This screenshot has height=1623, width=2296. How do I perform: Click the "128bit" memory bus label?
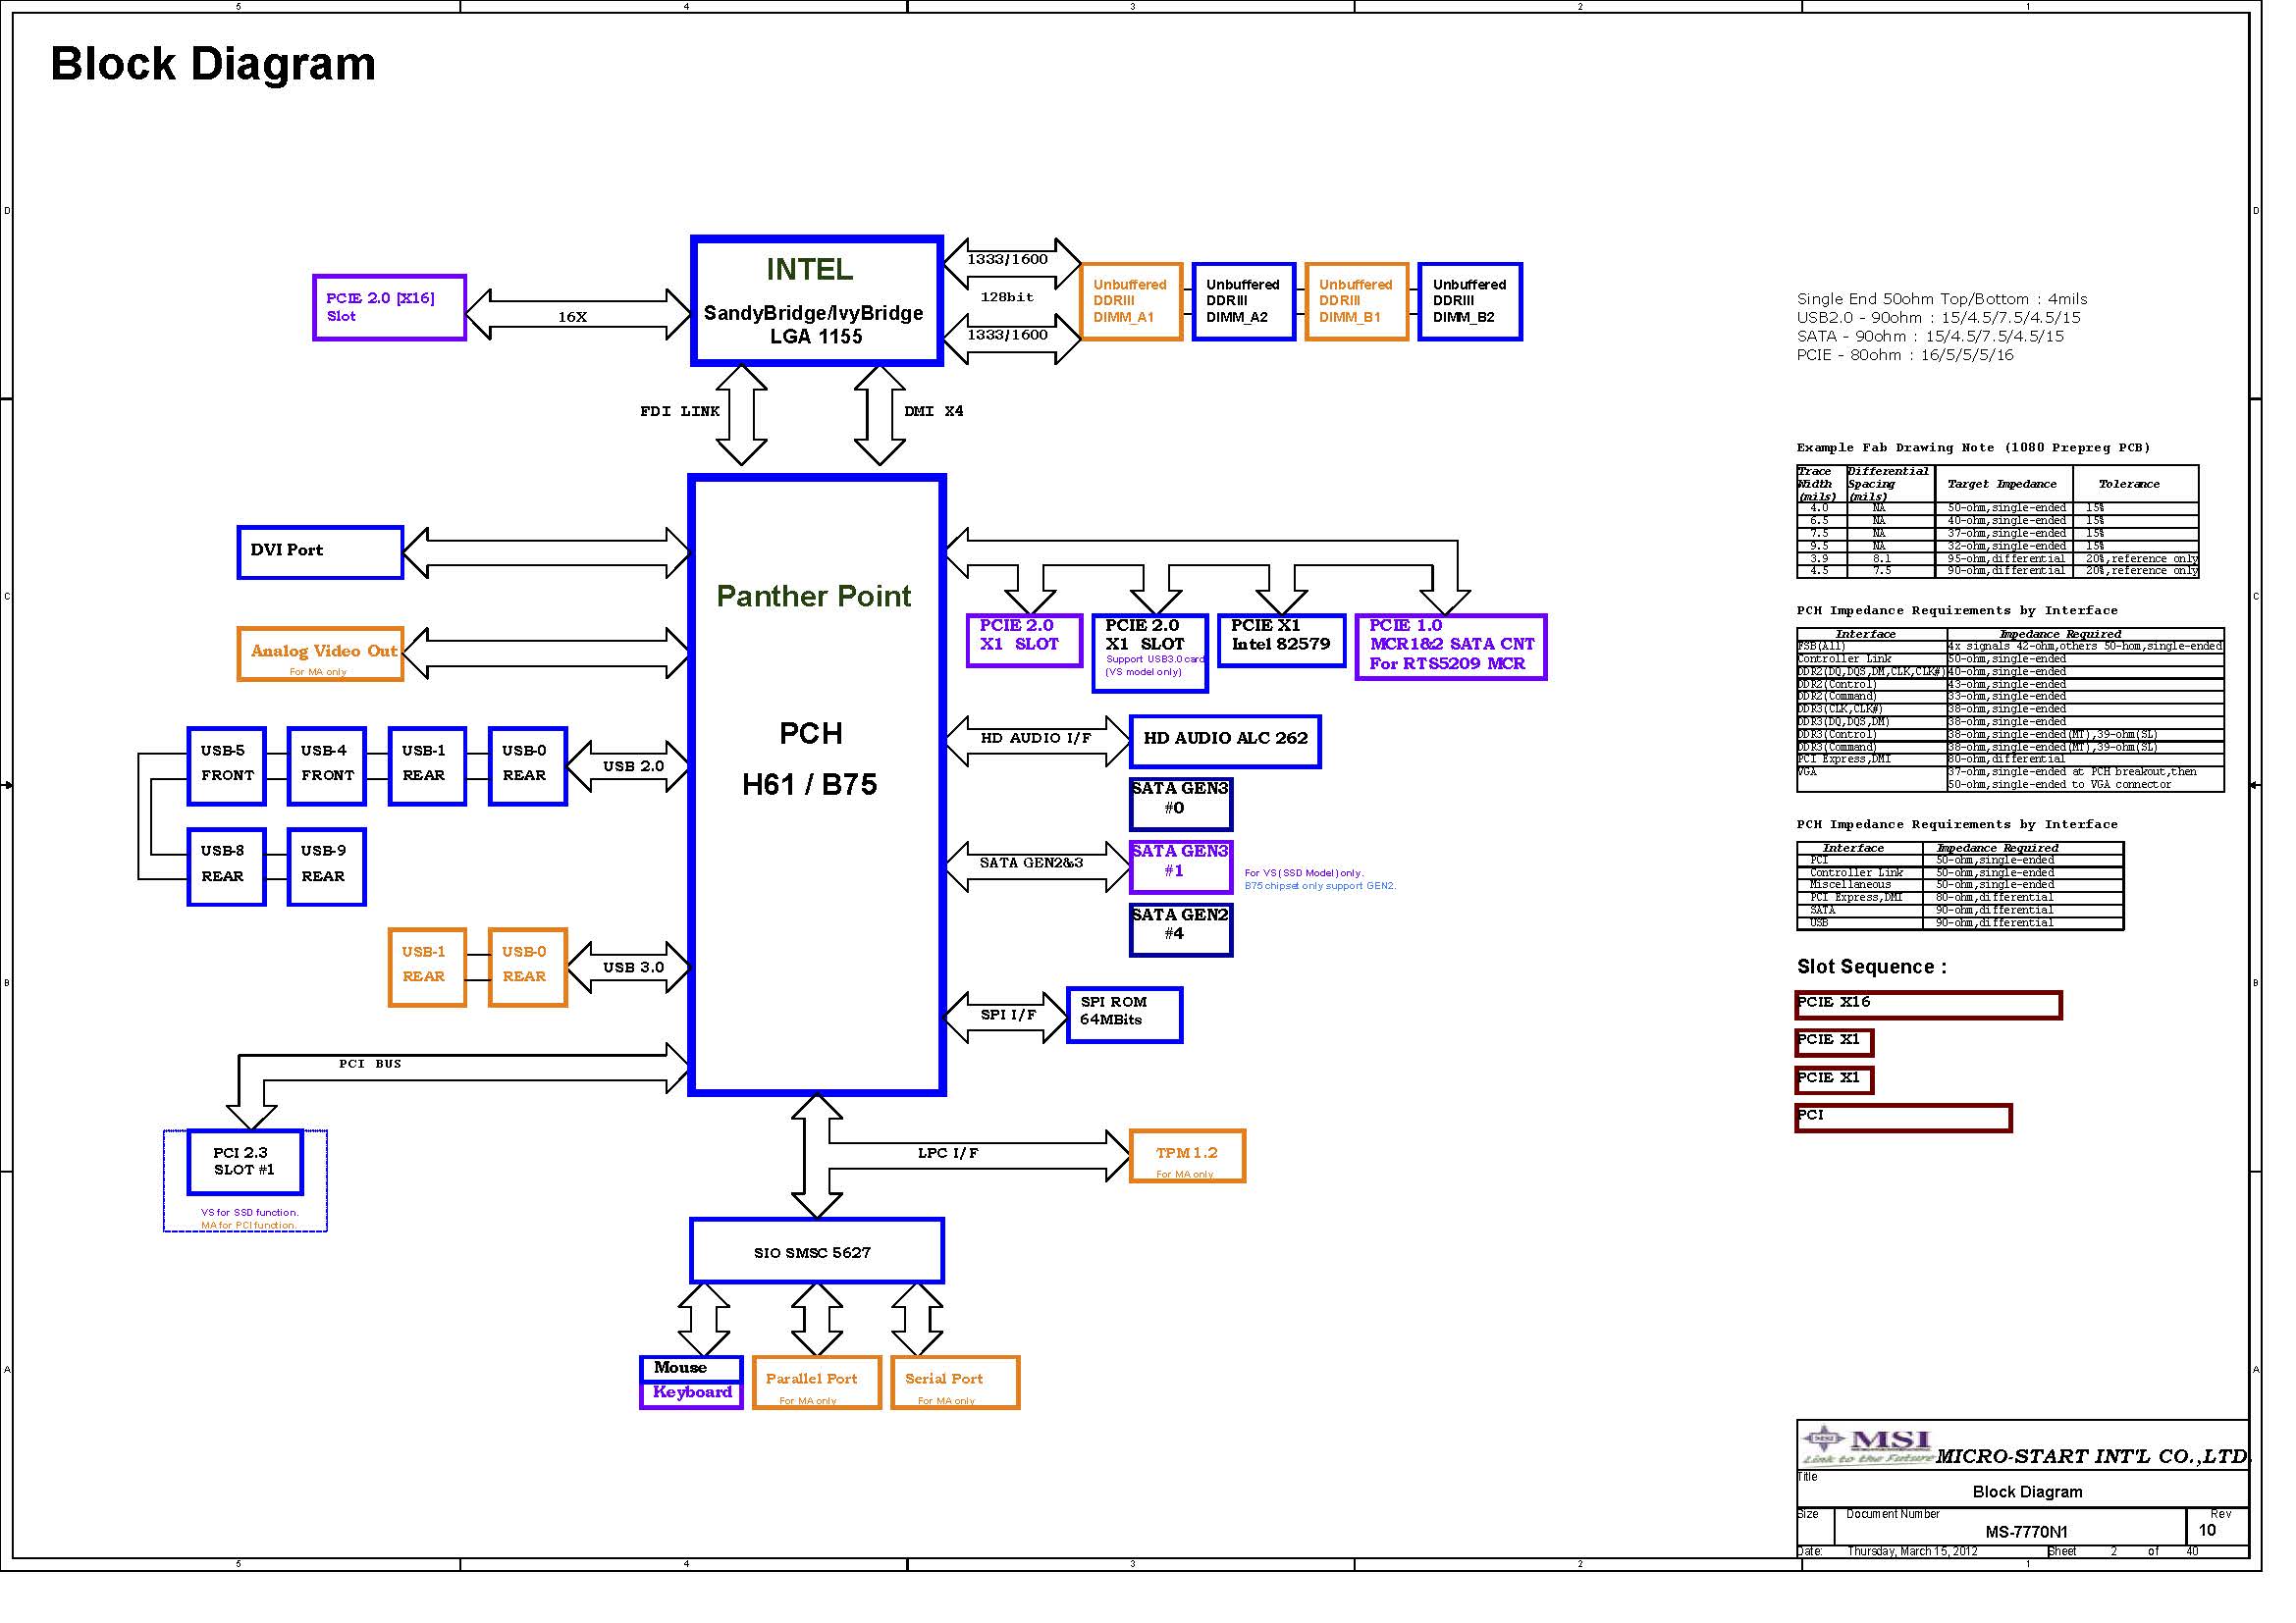pyautogui.click(x=1007, y=296)
